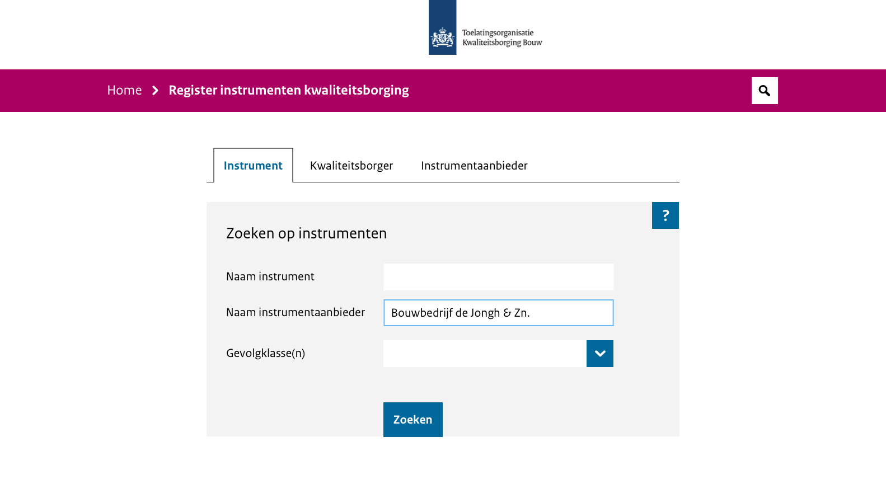Click the Rijksoverheid crest logo

click(443, 27)
